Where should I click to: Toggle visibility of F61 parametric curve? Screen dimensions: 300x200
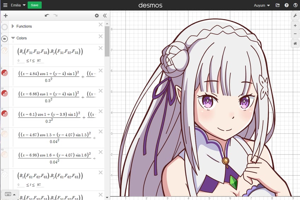click(x=5, y=175)
